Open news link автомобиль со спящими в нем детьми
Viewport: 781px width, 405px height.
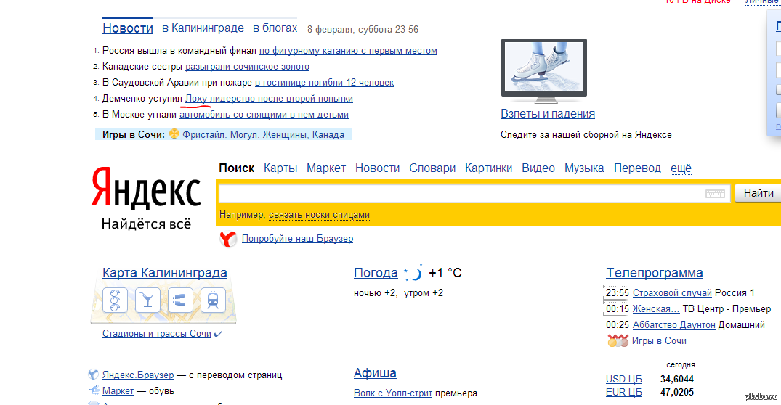point(264,115)
